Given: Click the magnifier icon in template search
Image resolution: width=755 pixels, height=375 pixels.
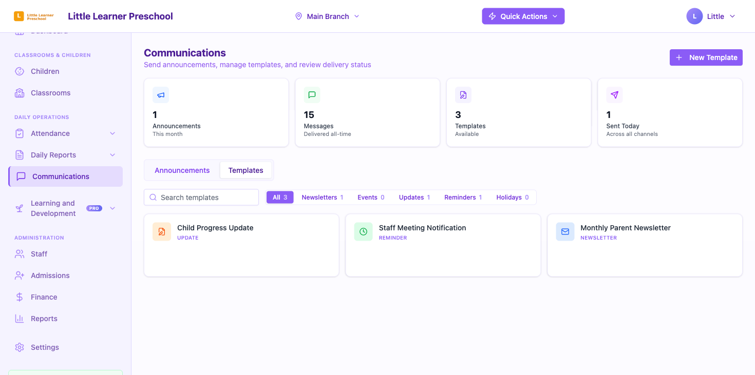Looking at the screenshot, I should 153,198.
